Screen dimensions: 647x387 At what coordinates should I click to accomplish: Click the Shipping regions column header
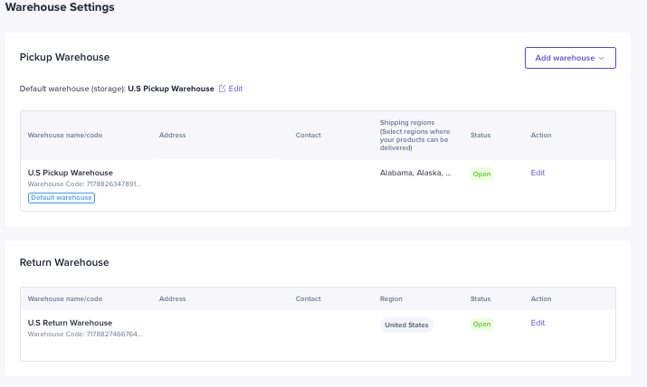click(x=413, y=135)
